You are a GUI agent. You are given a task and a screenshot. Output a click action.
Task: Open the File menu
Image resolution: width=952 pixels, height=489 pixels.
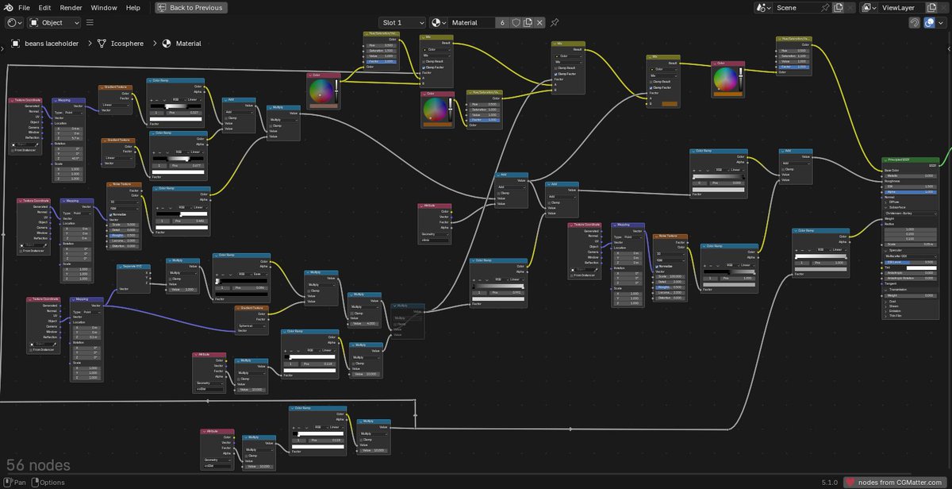click(x=25, y=7)
